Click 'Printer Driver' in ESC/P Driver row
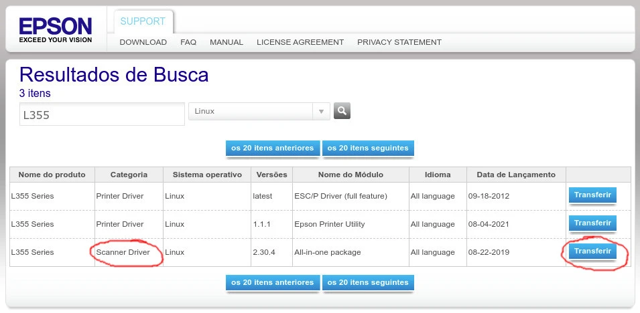Viewport: 640px width, 313px height. (120, 196)
